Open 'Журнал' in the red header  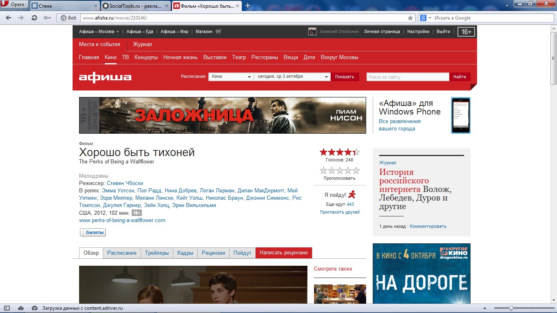142,44
